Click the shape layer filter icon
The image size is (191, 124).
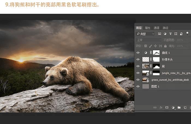tap(176, 34)
